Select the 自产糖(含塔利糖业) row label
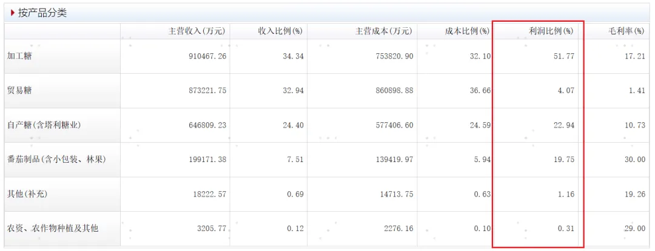The image size is (655, 251). [x=49, y=125]
